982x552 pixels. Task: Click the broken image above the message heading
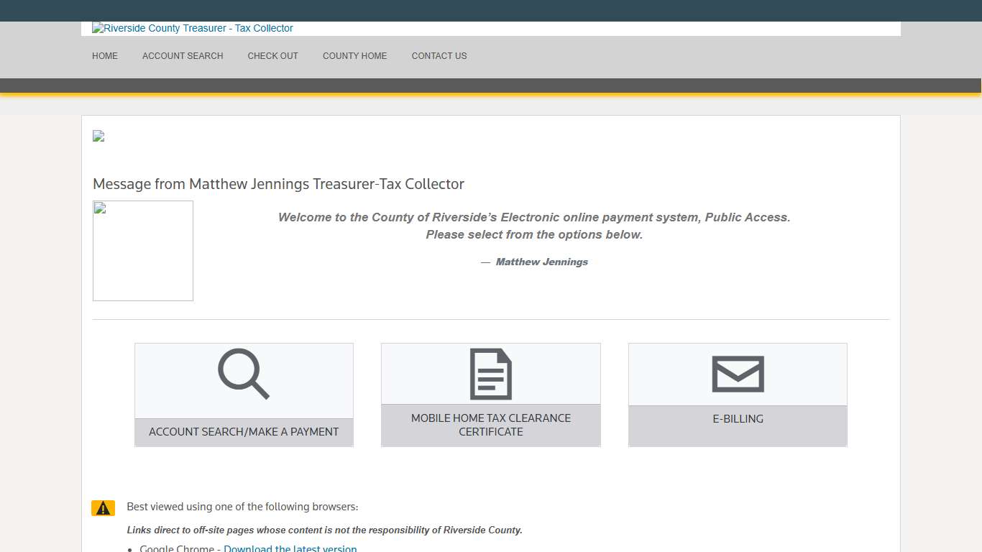(x=98, y=136)
